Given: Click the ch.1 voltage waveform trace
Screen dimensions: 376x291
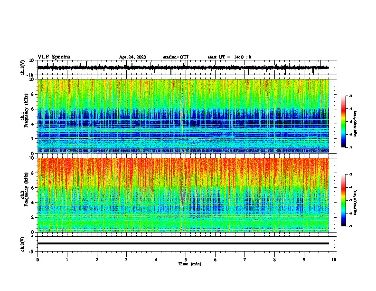Looking at the screenshot, I should pyautogui.click(x=183, y=68).
